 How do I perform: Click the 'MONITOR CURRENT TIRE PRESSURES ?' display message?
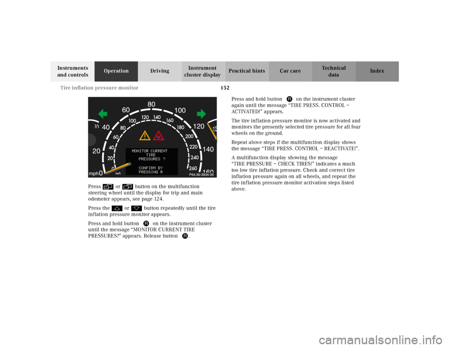150,155
